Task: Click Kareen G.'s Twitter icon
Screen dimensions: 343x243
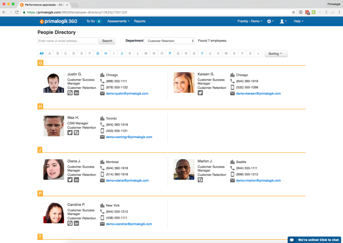Action: pos(200,93)
